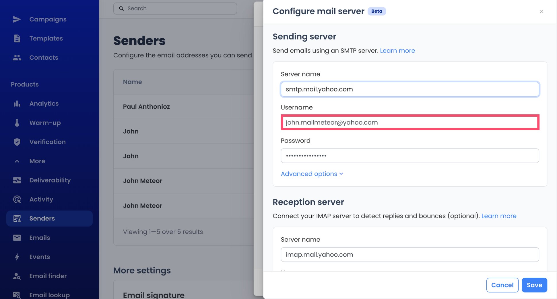
Task: Click the Password input field
Action: point(410,156)
